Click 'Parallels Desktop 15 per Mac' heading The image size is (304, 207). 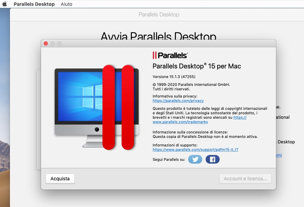coord(197,66)
